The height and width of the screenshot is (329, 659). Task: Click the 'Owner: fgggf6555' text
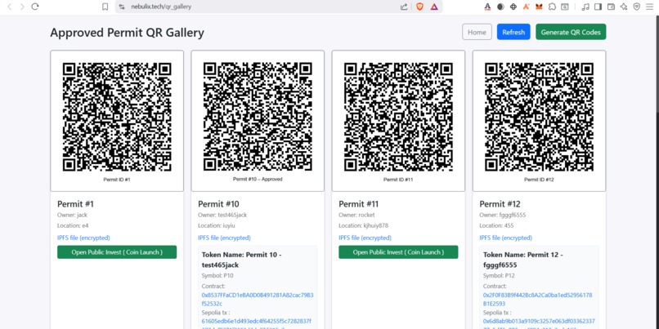[x=503, y=215]
